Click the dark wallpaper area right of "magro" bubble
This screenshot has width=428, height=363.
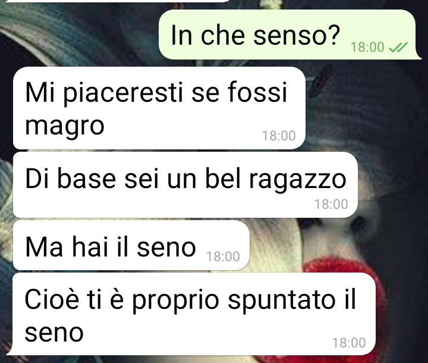tap(366, 109)
